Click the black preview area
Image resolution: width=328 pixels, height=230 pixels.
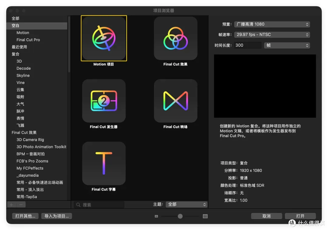coord(265,86)
